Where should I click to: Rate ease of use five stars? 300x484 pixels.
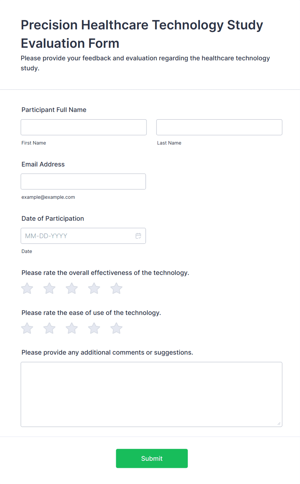coord(116,328)
